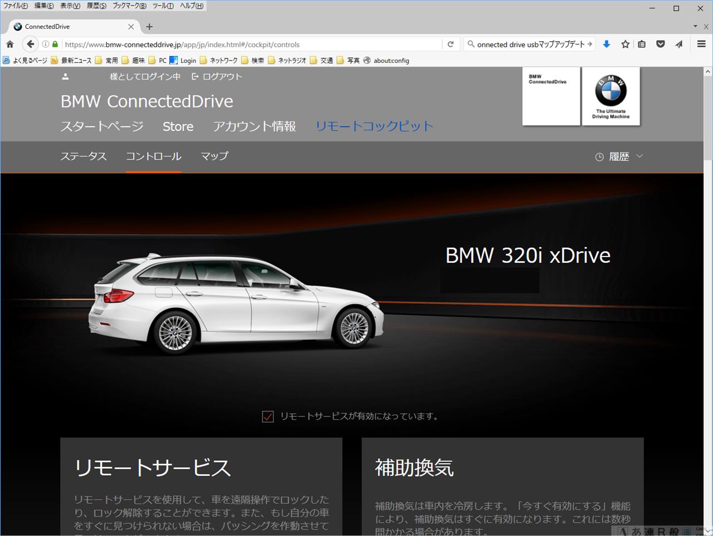Select the コントロール tab
The image size is (713, 536).
tap(154, 156)
